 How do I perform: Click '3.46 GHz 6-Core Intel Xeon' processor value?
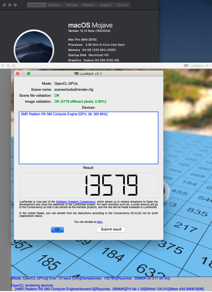point(105,45)
